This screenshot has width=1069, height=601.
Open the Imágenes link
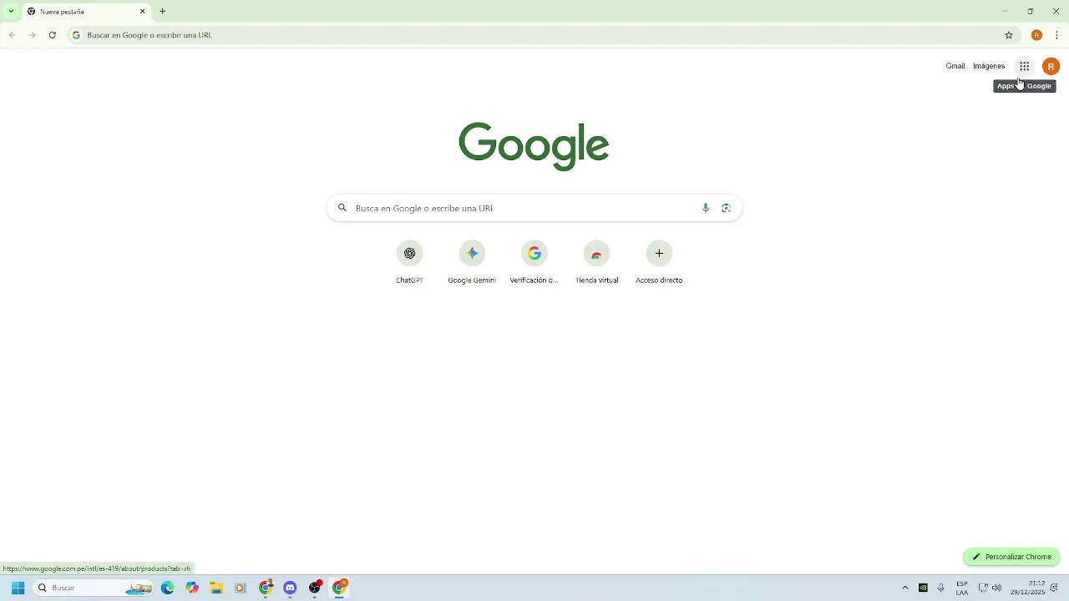pyautogui.click(x=989, y=66)
